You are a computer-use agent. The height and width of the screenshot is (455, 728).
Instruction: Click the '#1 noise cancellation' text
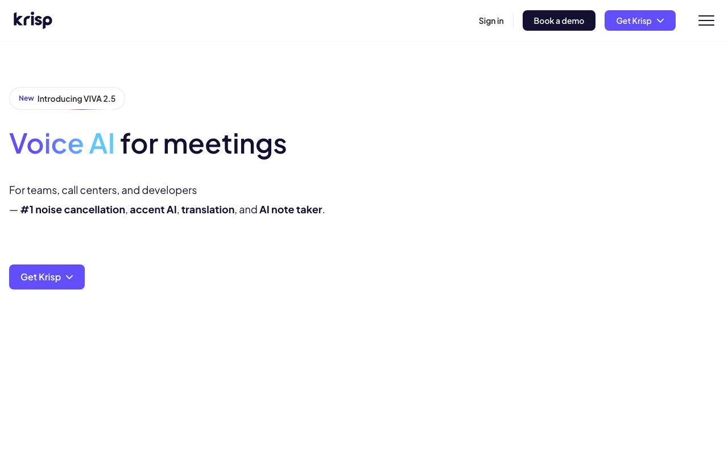click(x=73, y=209)
